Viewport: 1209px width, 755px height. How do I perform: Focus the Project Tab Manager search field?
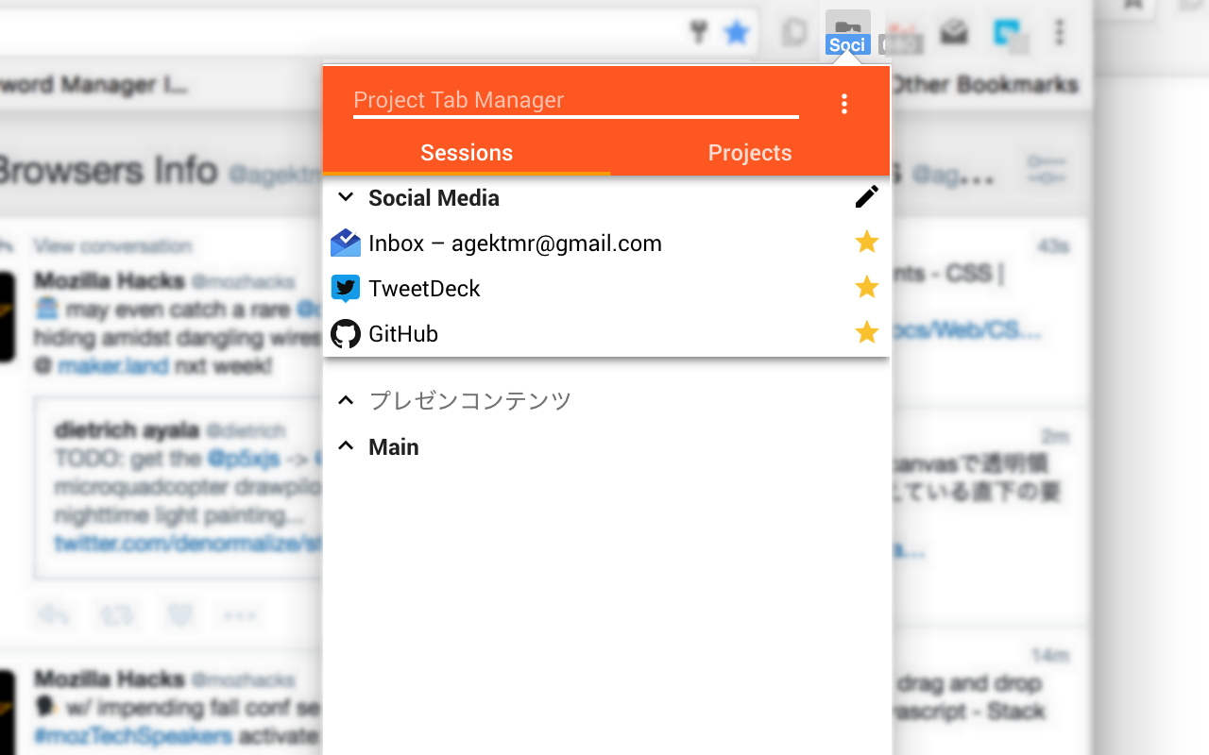(576, 101)
